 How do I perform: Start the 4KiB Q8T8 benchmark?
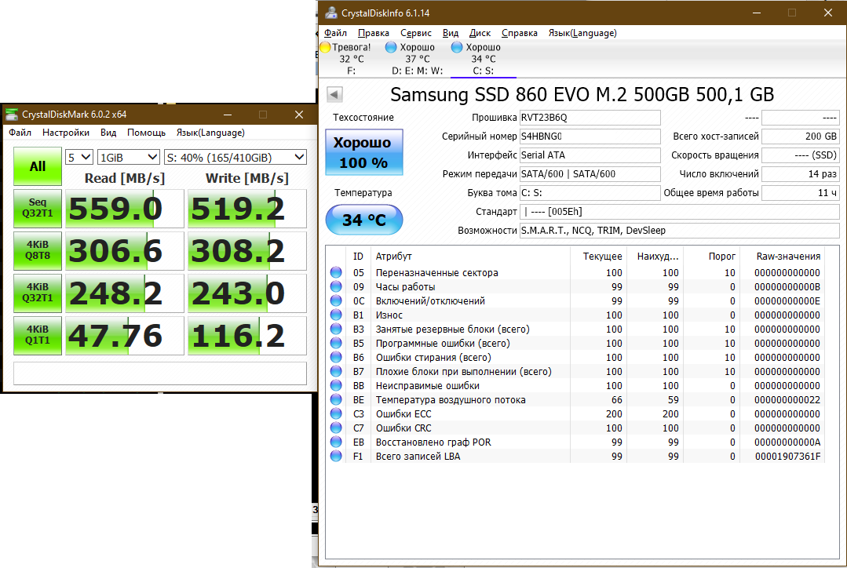37,250
